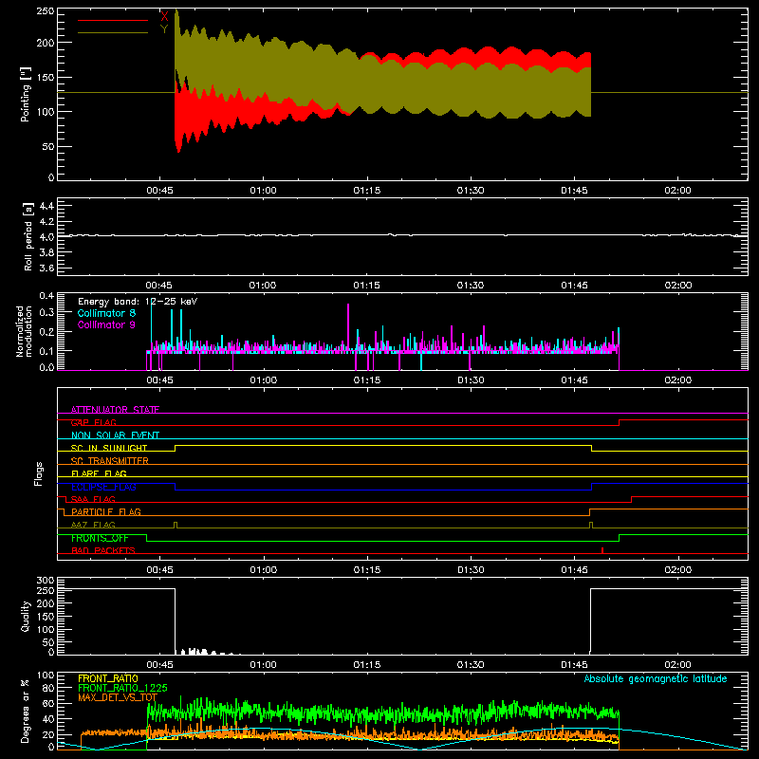This screenshot has height=759, width=759.
Task: Click the Collimator 9 legend entry
Action: 106,324
